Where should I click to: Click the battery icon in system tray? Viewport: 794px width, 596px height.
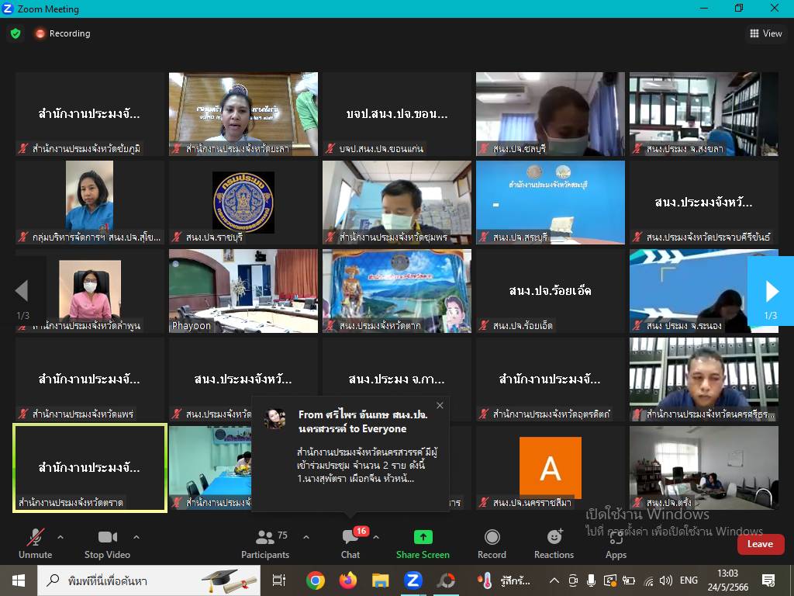pyautogui.click(x=629, y=580)
